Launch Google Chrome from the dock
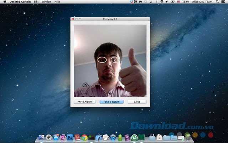The width and height of the screenshot is (228, 143). click(84, 137)
